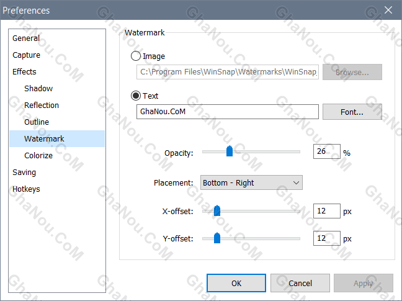Open the Font... dialog
Screen dimensions: 402x301
(352, 112)
